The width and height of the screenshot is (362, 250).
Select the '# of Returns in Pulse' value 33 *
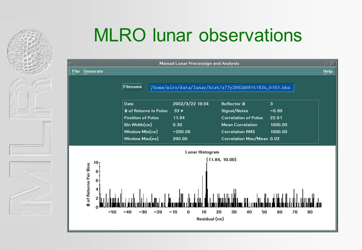tap(179, 111)
